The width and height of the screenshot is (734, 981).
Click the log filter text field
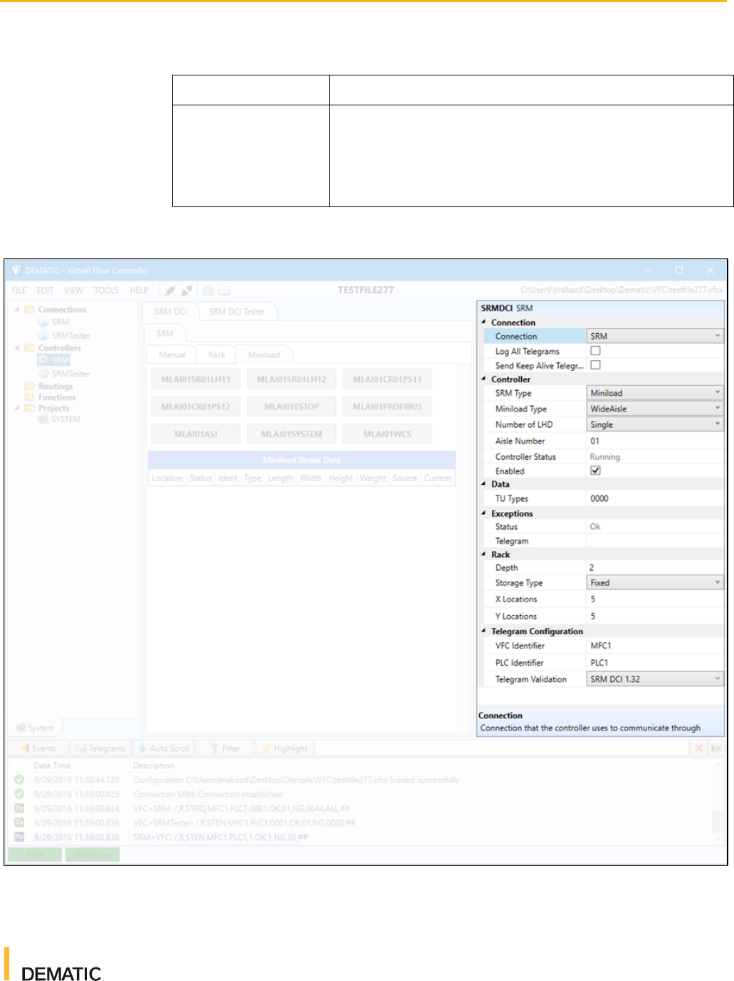502,748
